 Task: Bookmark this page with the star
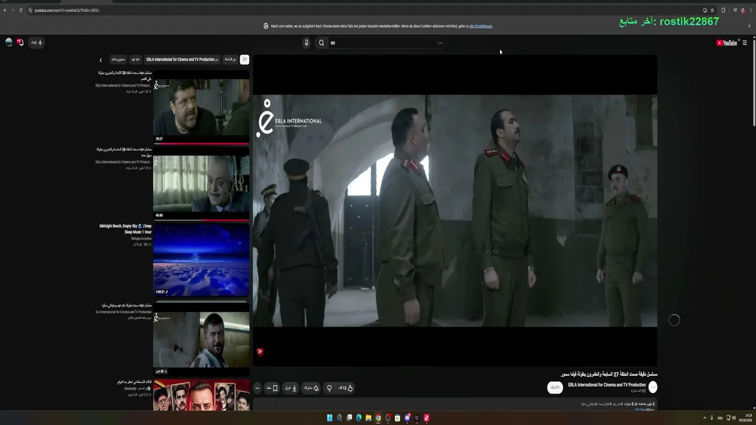click(x=712, y=10)
